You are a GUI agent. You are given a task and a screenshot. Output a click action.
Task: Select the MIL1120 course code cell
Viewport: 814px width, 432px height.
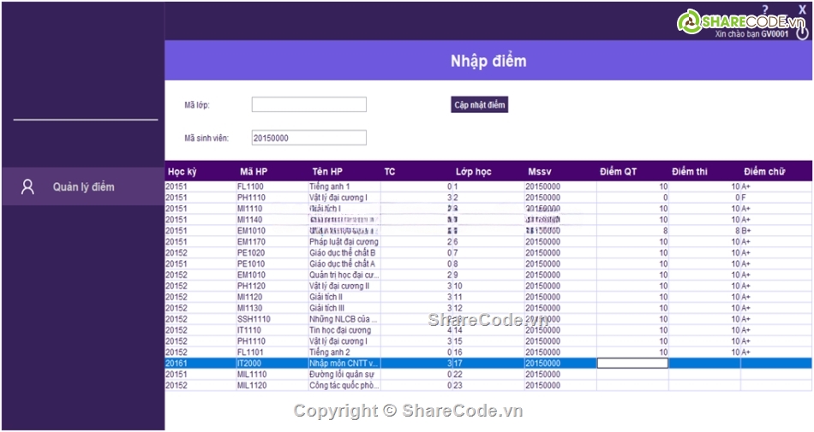[272, 386]
